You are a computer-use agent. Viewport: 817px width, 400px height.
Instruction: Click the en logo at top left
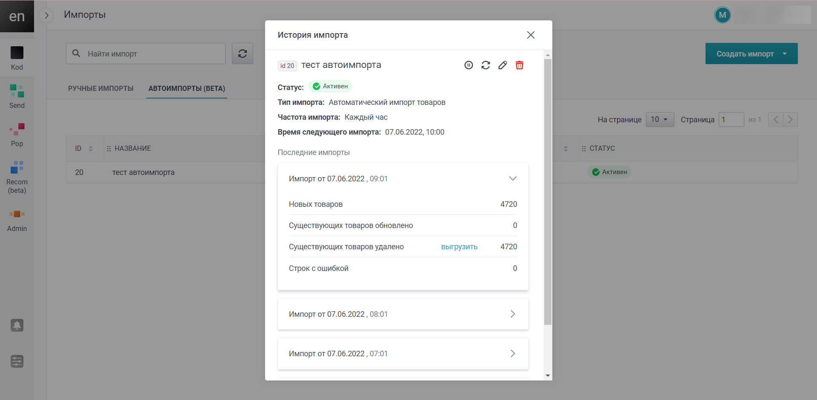click(x=17, y=16)
